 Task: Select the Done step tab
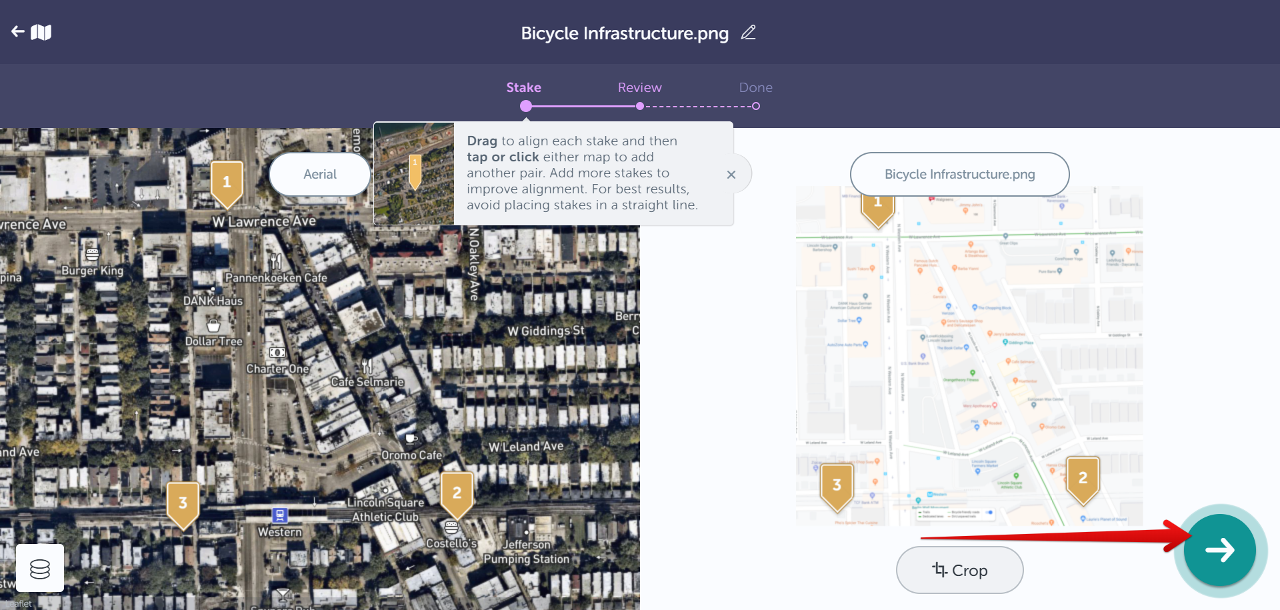point(755,87)
